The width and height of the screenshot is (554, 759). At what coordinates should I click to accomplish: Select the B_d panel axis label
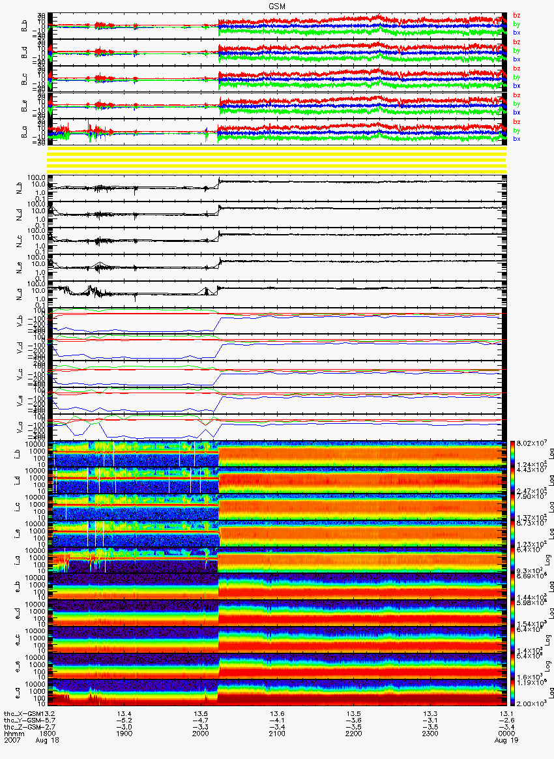25,52
